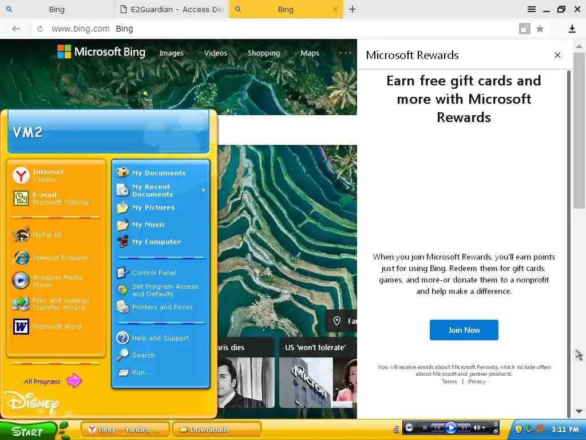
Task: Launch Microsoft Word from Start menu
Action: pos(56,327)
